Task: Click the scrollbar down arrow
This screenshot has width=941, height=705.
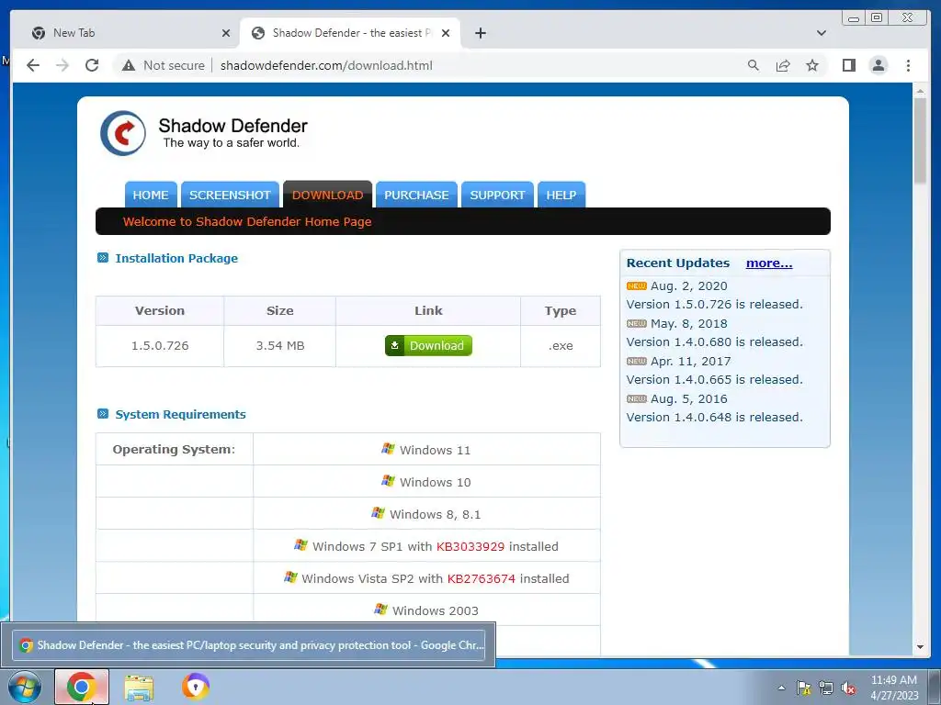Action: coord(920,647)
